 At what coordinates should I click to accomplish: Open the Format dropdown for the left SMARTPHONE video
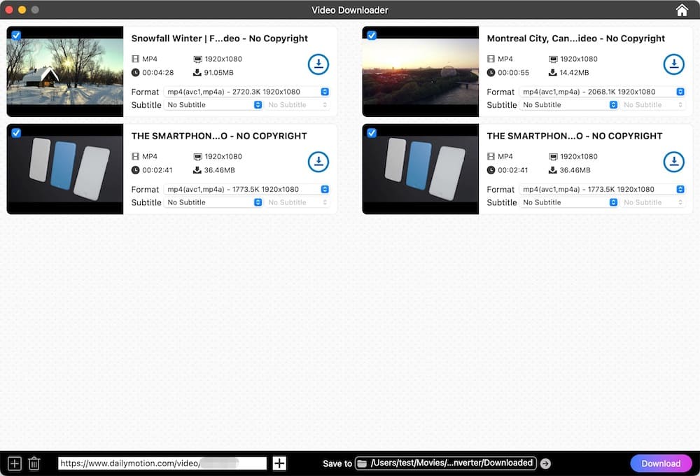(323, 189)
